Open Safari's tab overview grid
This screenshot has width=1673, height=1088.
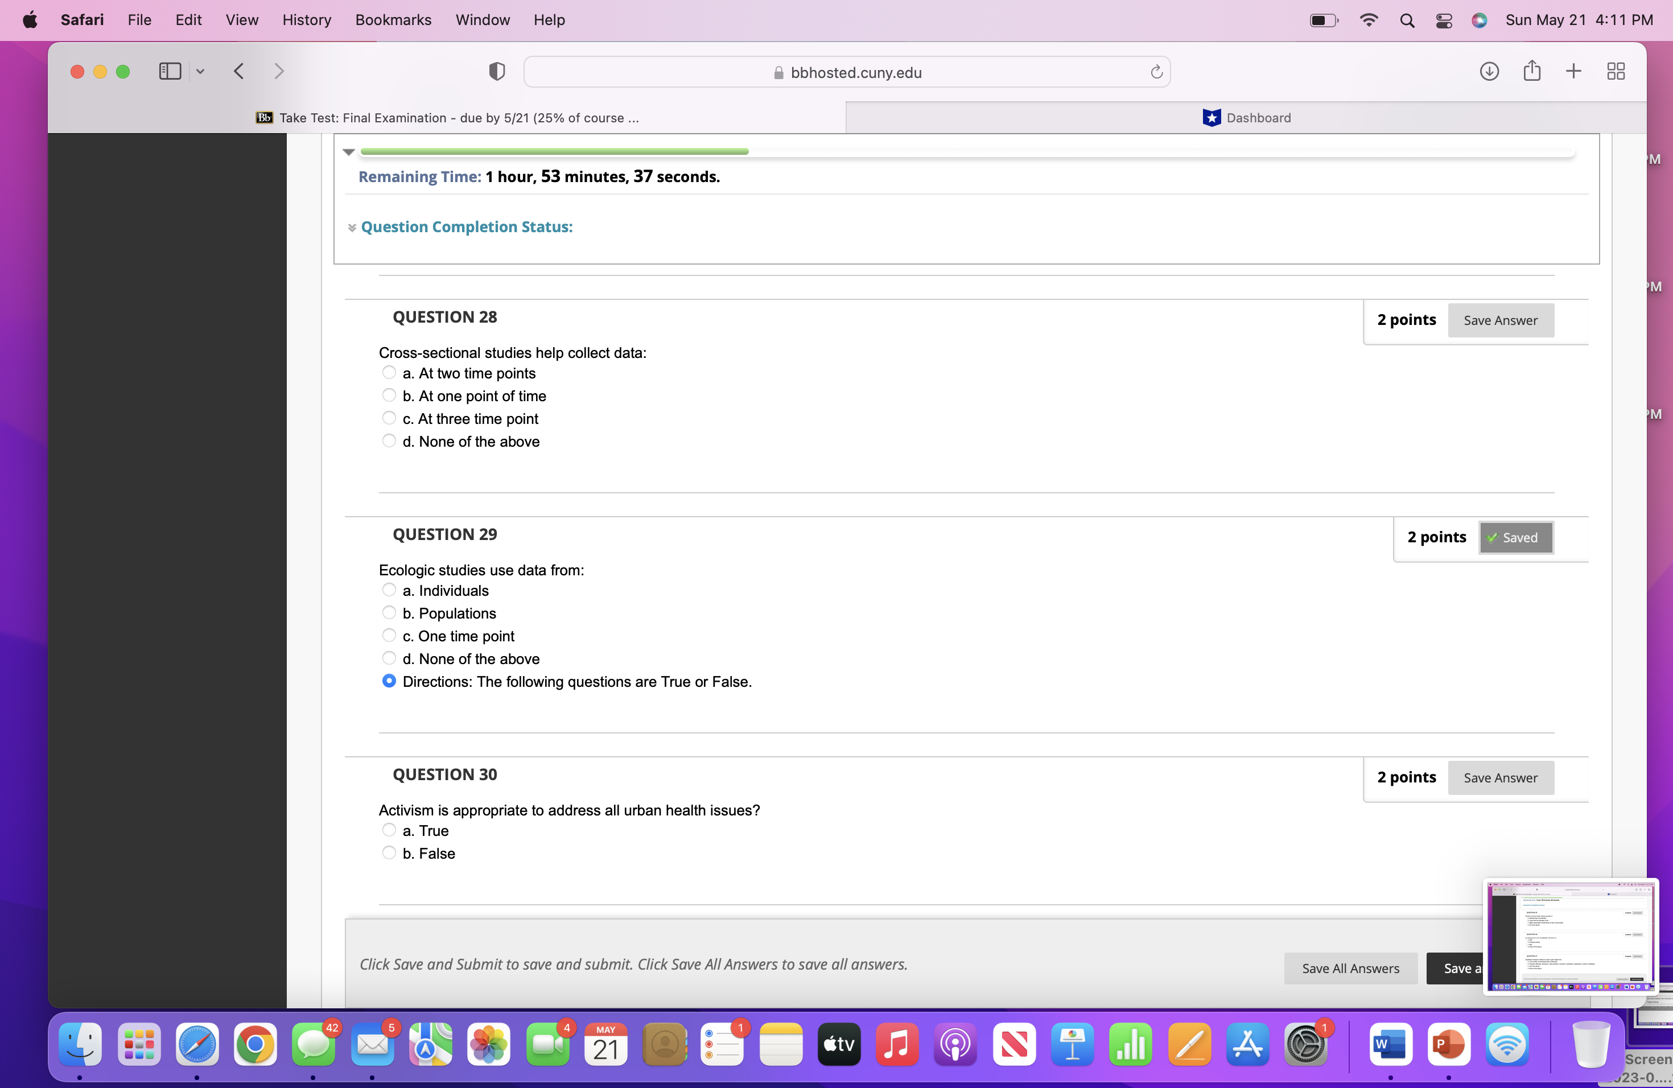(x=1616, y=71)
